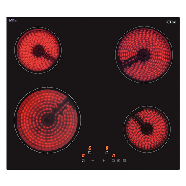The image size is (186, 186).
Task: Click the Schott Ceran logo
Action: [x=12, y=20]
